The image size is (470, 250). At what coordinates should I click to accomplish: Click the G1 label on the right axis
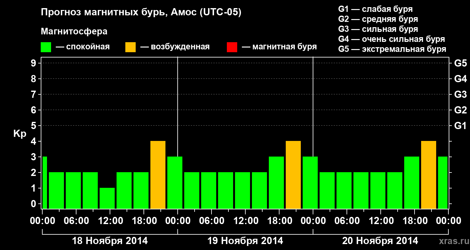point(460,126)
